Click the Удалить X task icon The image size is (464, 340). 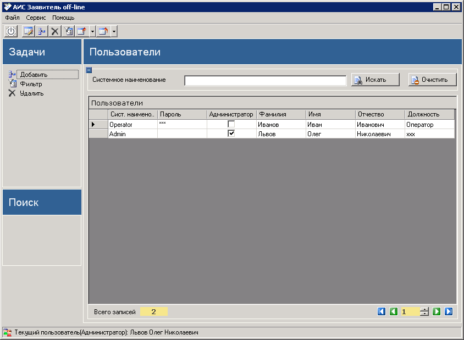click(12, 93)
